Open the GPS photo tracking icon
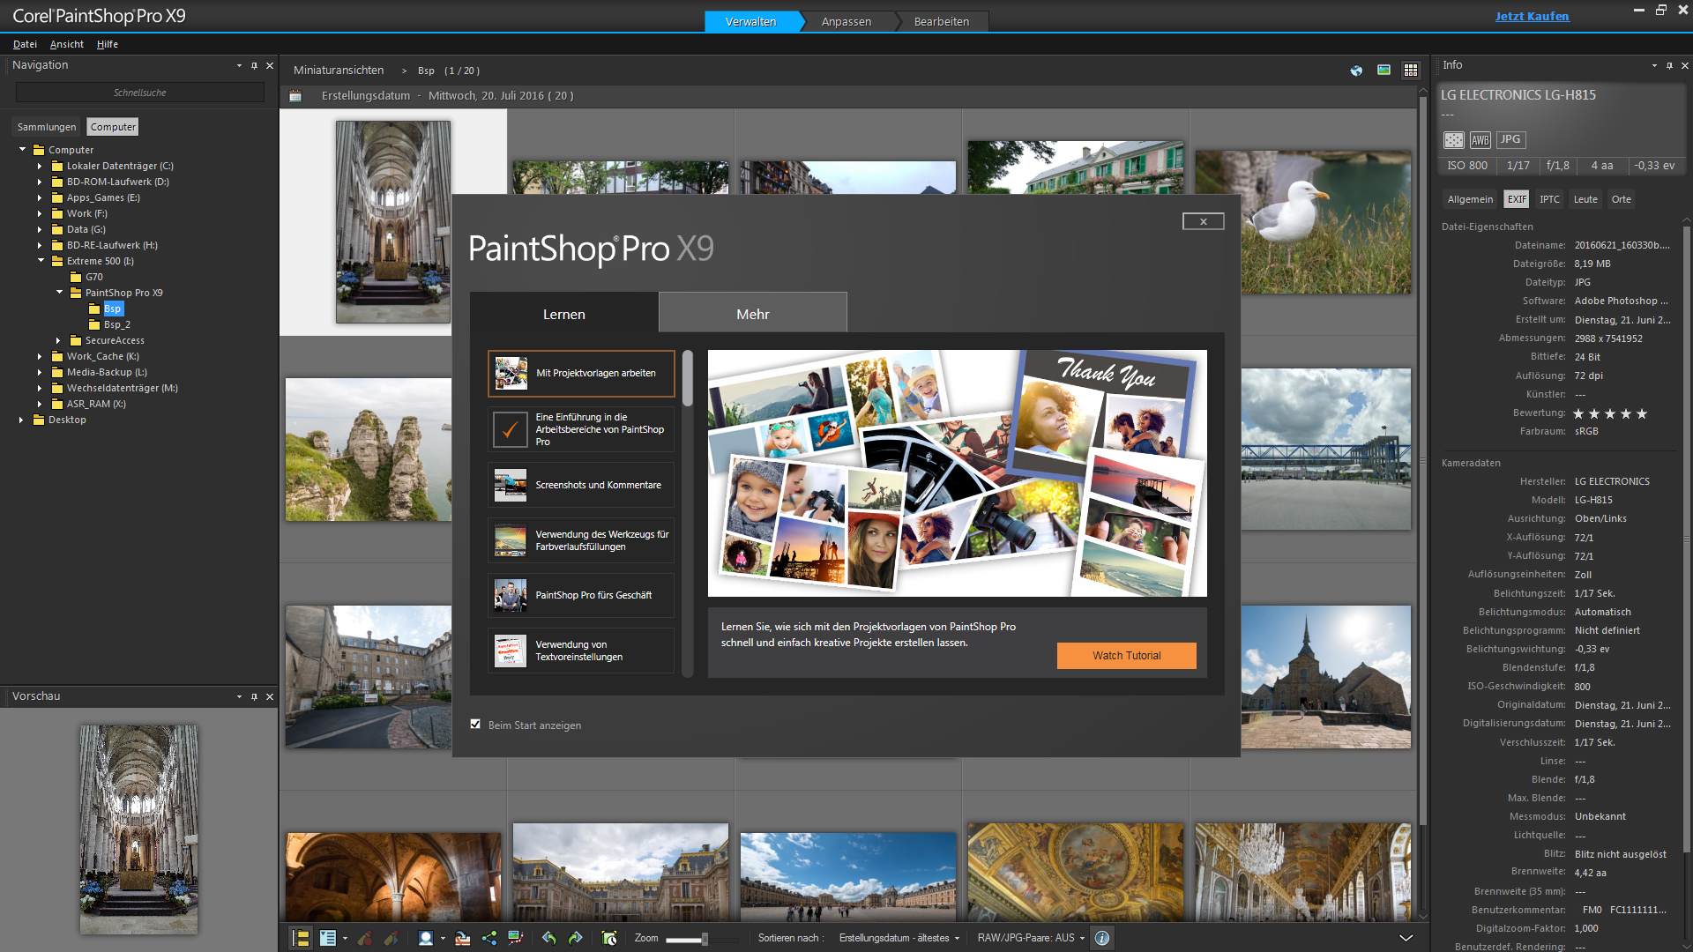 coord(516,938)
